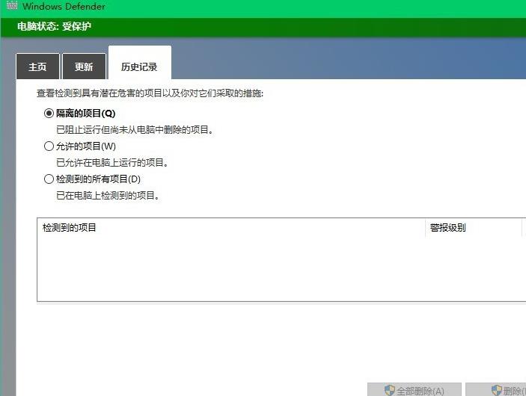
Task: Click the shield icon on 全部删除 button
Action: click(390, 390)
